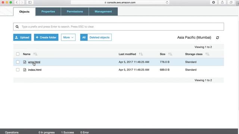This screenshot has height=134, width=239.
Task: Open Safari downloads icon
Action: pos(214,3)
